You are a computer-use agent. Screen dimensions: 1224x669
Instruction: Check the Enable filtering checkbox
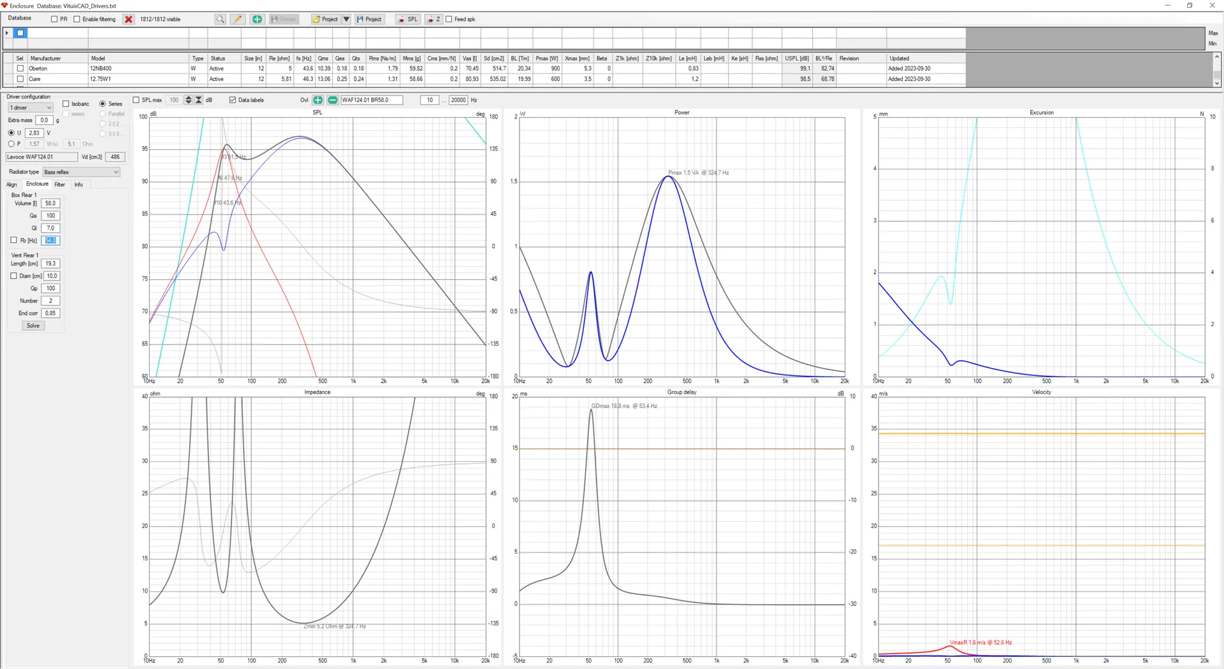[77, 19]
